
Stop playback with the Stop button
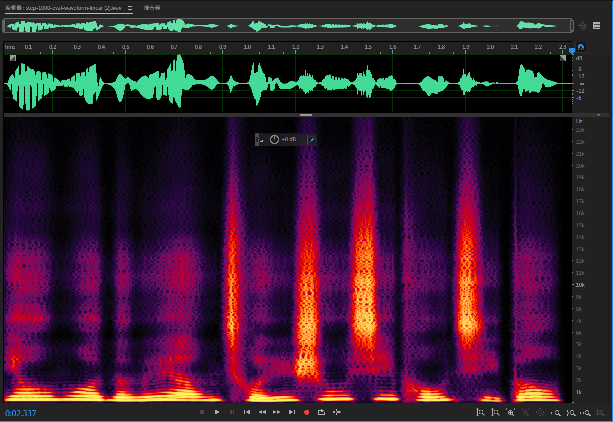(202, 412)
